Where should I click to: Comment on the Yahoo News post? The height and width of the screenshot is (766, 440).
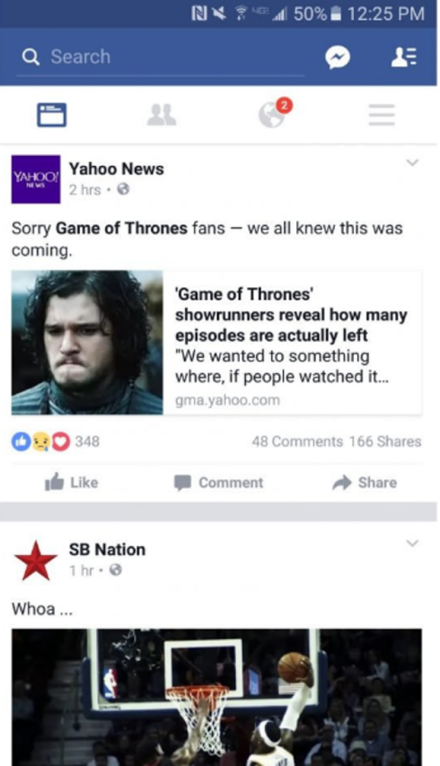point(218,483)
